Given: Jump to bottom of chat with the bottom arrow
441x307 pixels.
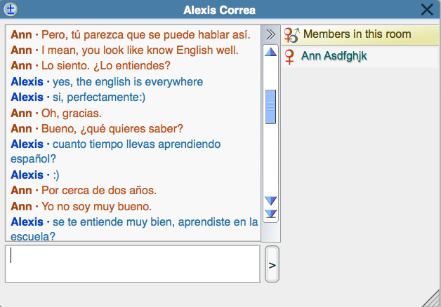Looking at the screenshot, I should (270, 213).
